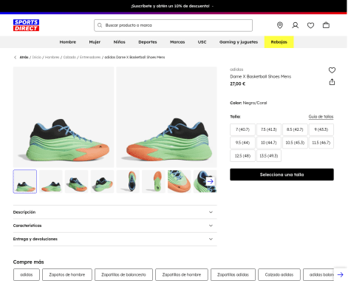Click the Zapatos de hombre tag
351x281 pixels.
(67, 274)
